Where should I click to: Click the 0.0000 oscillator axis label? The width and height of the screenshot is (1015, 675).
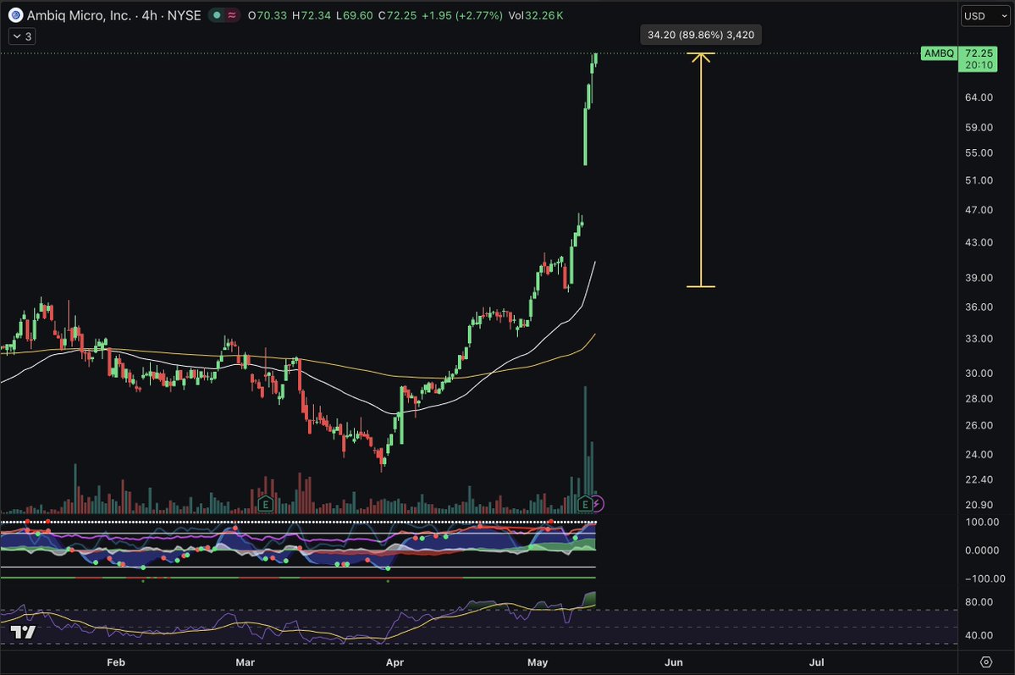click(x=982, y=550)
